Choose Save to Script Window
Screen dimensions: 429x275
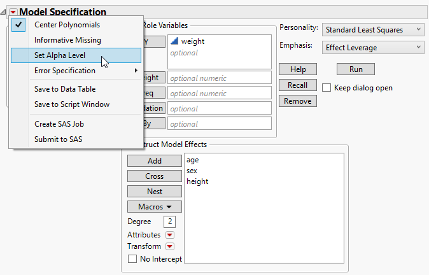72,104
